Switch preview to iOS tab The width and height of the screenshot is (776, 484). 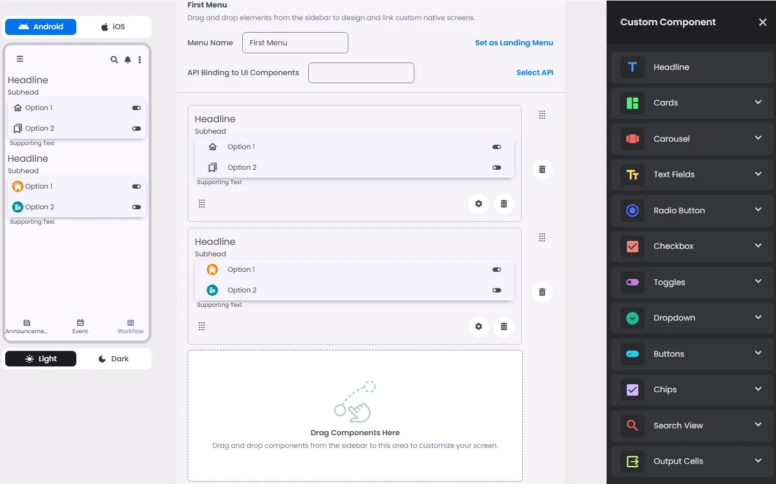(x=113, y=26)
